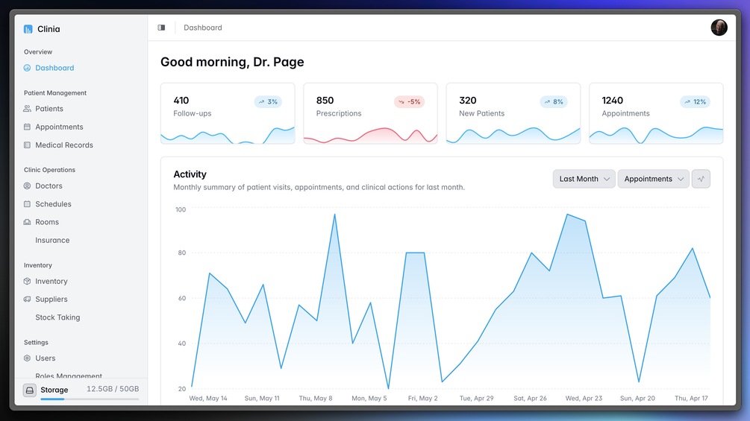This screenshot has width=750, height=421.
Task: Open the Patients page
Action: (x=49, y=109)
